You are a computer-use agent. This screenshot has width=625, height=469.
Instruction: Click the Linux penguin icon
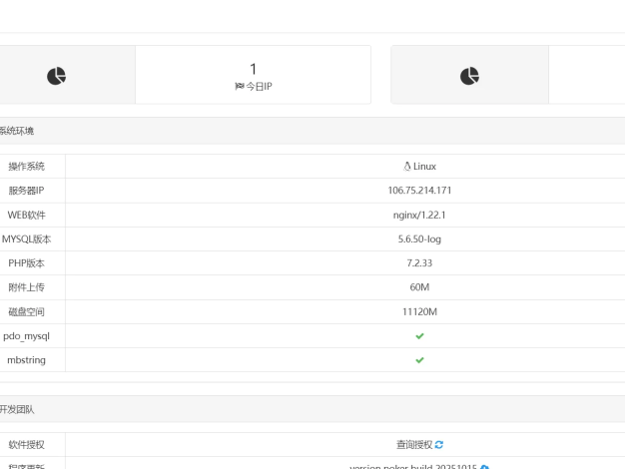406,166
